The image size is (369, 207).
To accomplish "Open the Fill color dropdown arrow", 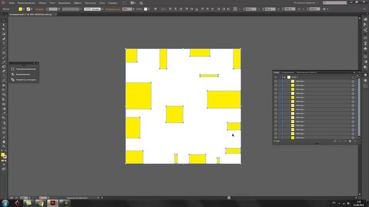I will click(x=24, y=9).
